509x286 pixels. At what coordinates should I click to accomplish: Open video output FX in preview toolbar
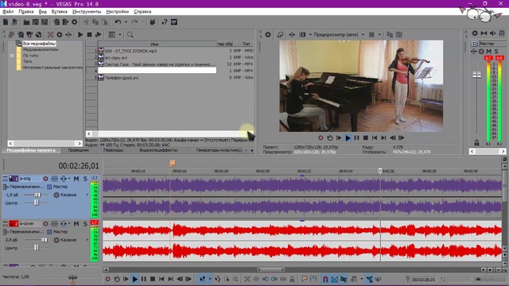(292, 34)
